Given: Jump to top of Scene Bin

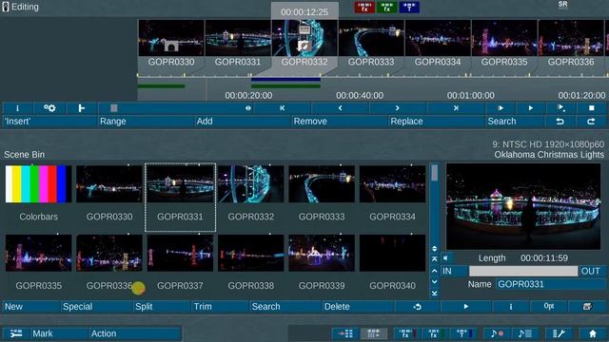Looking at the screenshot, I should [434, 259].
